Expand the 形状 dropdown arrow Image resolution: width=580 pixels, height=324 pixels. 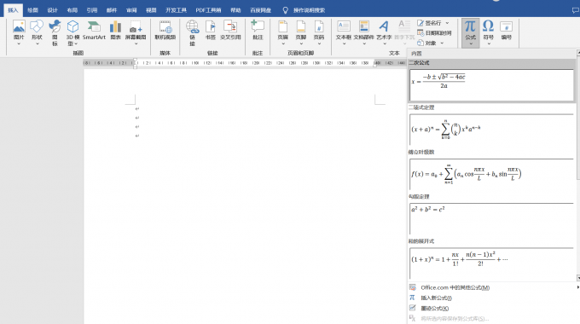point(37,43)
